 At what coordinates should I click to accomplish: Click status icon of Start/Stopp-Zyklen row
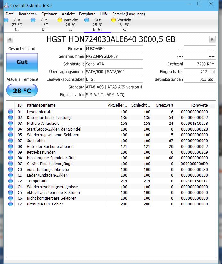[x=11, y=129]
